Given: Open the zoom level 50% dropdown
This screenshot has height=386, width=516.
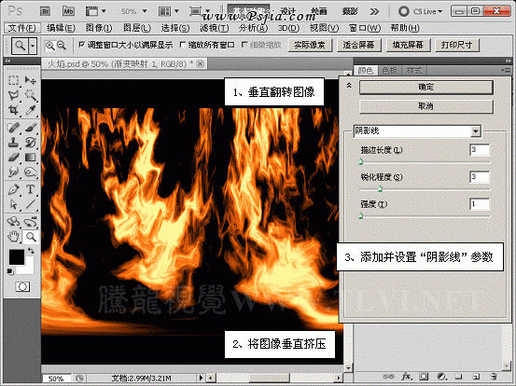Looking at the screenshot, I should point(144,11).
